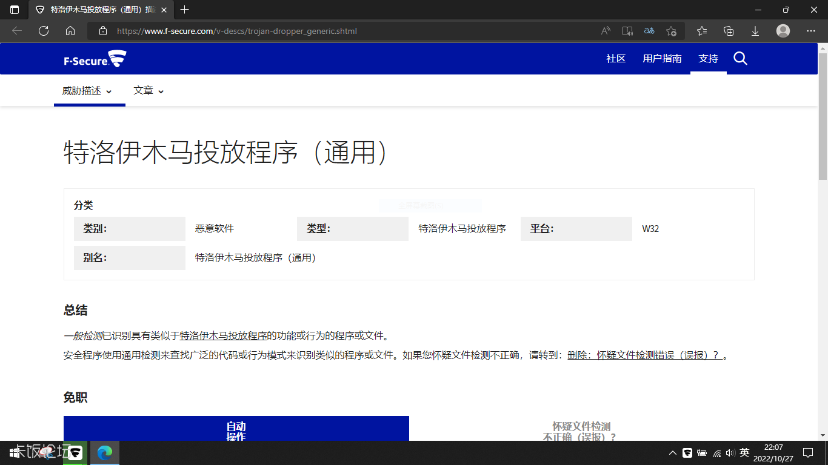828x465 pixels.
Task: Open the 用户指南 navigation link
Action: click(662, 59)
